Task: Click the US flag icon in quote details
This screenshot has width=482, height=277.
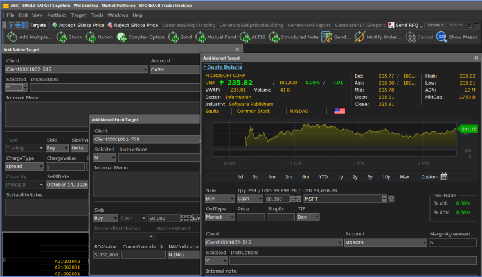Action: click(340, 111)
